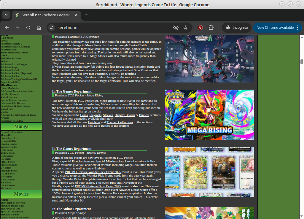Open the Solo Battles link

tap(102, 126)
